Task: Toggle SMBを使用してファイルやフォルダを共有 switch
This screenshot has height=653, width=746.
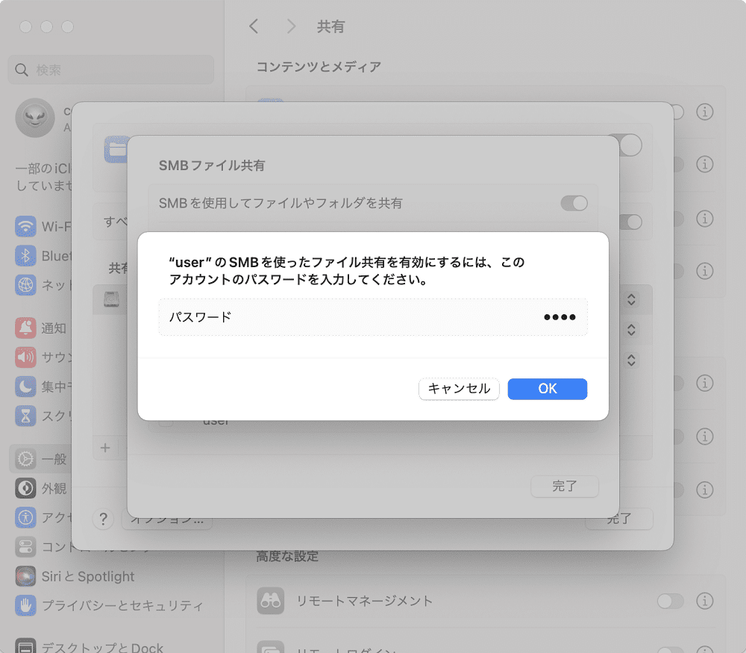Action: (574, 203)
